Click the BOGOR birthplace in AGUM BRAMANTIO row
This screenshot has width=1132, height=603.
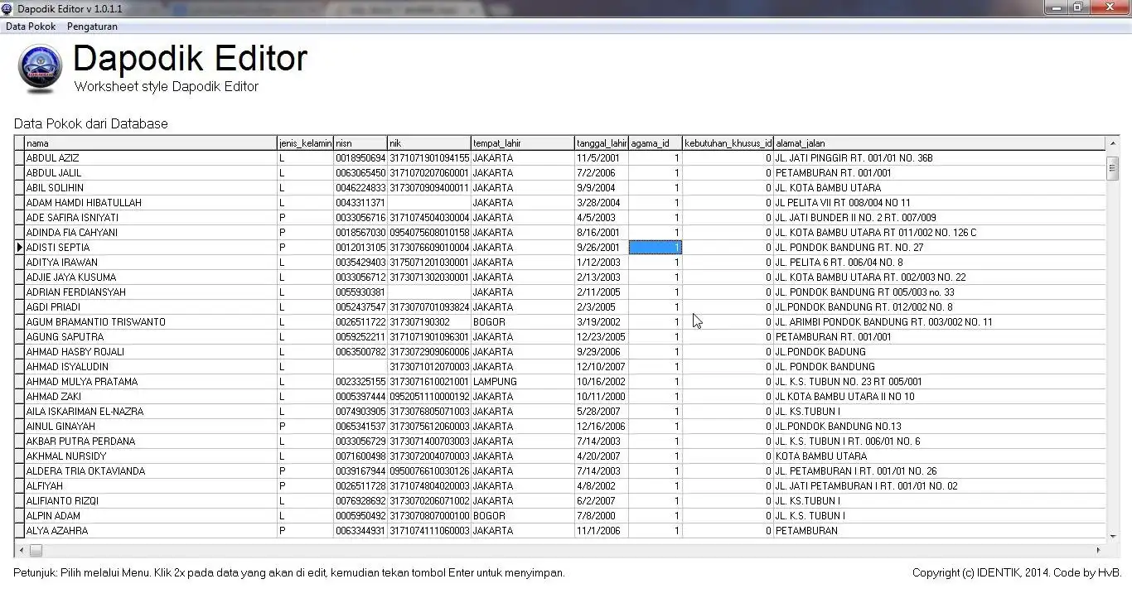point(523,322)
